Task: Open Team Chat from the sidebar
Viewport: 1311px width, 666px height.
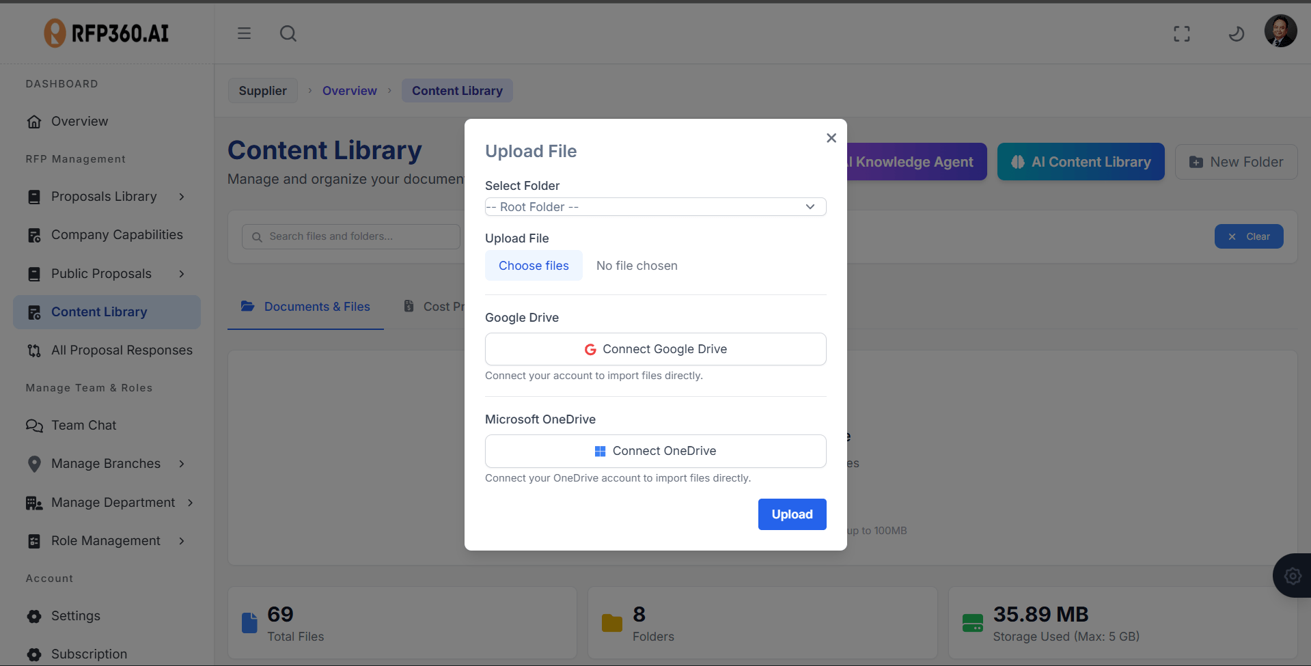Action: click(83, 426)
